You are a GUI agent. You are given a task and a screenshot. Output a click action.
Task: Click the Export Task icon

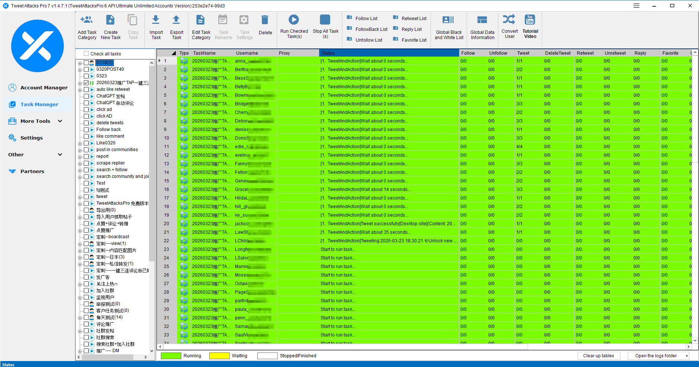177,20
